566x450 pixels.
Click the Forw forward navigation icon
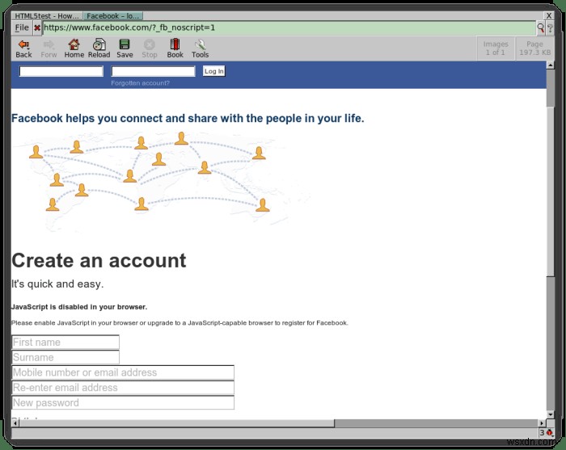click(x=49, y=48)
